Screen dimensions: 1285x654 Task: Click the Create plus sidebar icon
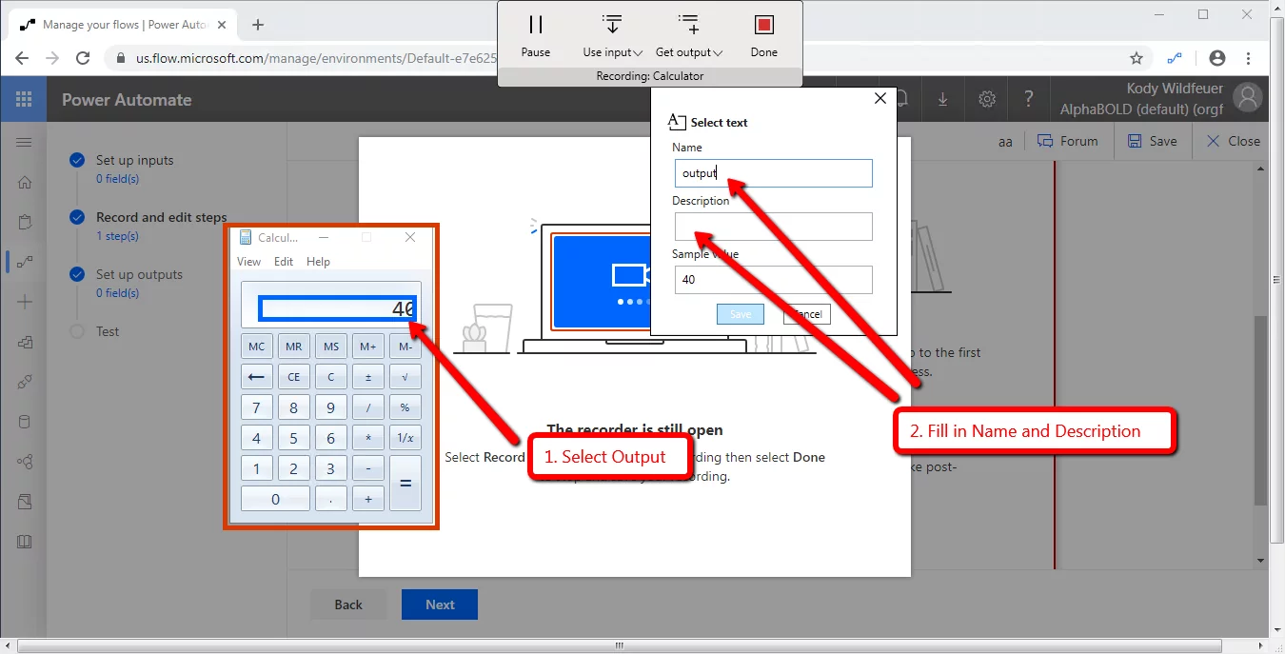[x=25, y=302]
